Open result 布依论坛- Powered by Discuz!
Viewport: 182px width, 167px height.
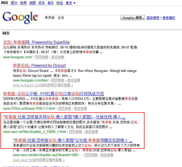[x=39, y=66]
